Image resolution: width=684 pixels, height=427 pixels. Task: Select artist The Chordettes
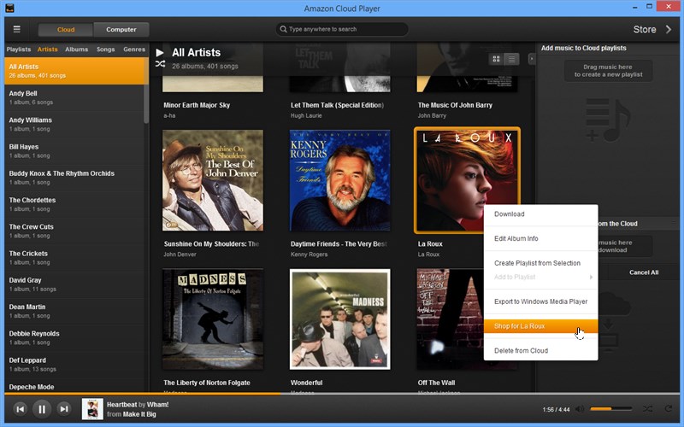pyautogui.click(x=74, y=204)
